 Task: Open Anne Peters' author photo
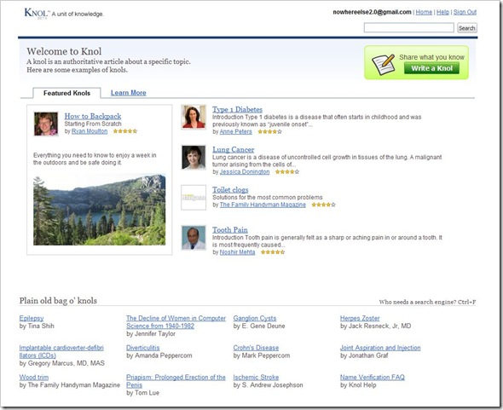click(194, 117)
